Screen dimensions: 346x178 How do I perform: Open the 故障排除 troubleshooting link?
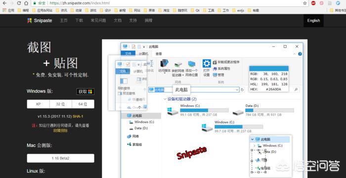click(x=60, y=131)
